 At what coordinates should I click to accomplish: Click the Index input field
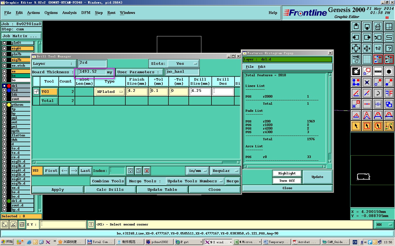point(117,171)
